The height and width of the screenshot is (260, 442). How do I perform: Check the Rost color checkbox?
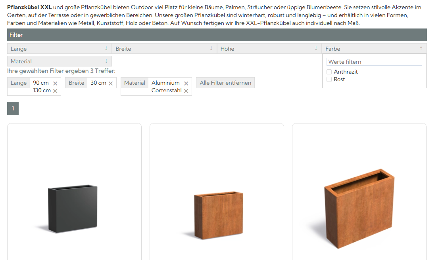(329, 80)
